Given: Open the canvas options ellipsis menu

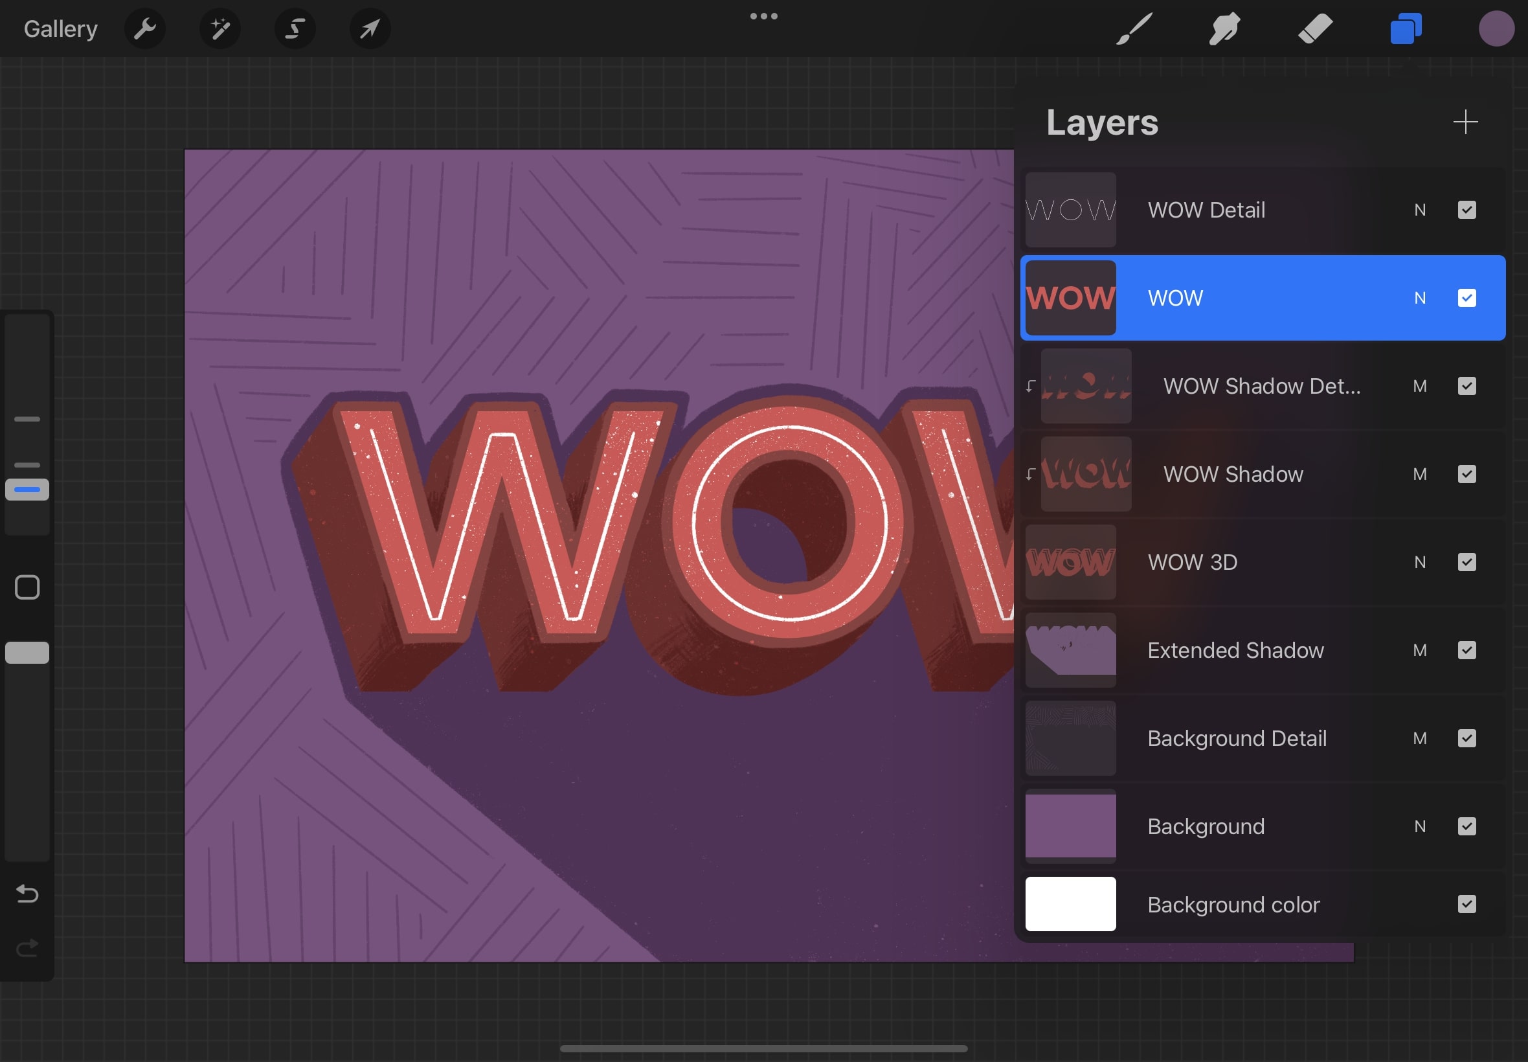Looking at the screenshot, I should (x=763, y=16).
